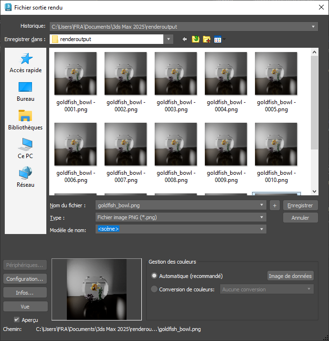This screenshot has height=341, width=329.
Task: Click the Périphériques... button
Action: pyautogui.click(x=25, y=265)
